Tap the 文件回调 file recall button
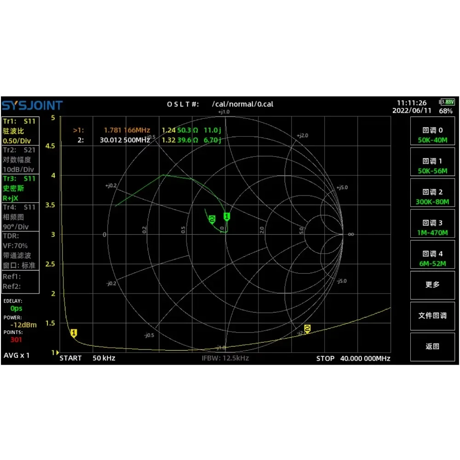The image size is (460, 460). (x=432, y=316)
